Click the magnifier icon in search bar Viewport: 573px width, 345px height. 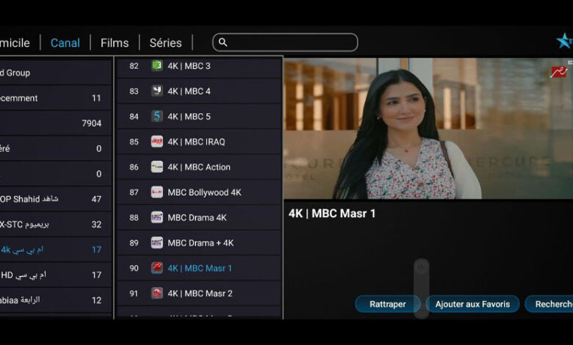click(x=223, y=43)
